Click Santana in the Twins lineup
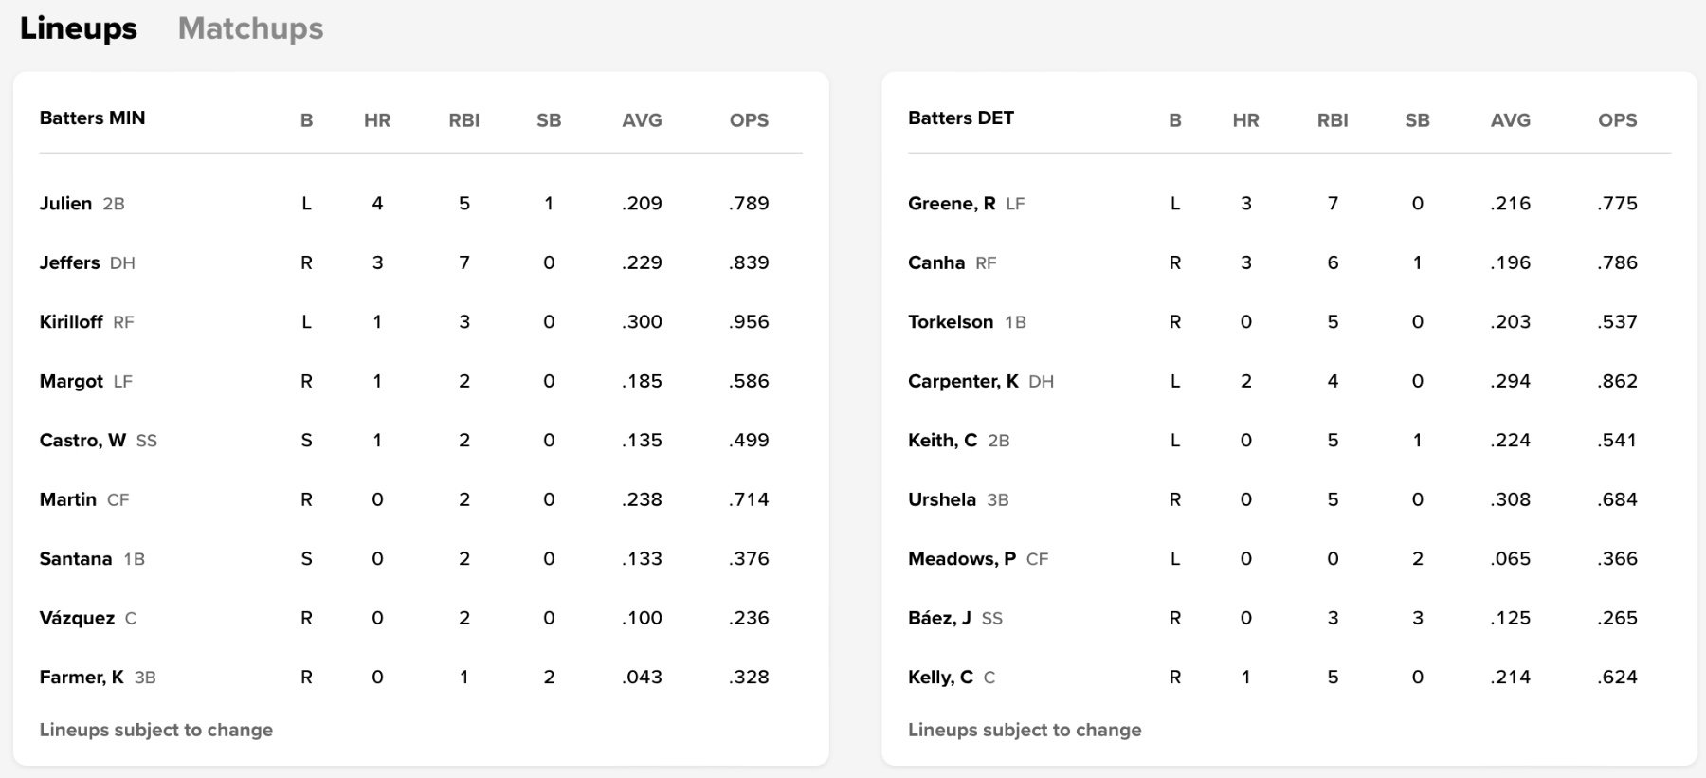Image resolution: width=1706 pixels, height=778 pixels. (x=76, y=559)
